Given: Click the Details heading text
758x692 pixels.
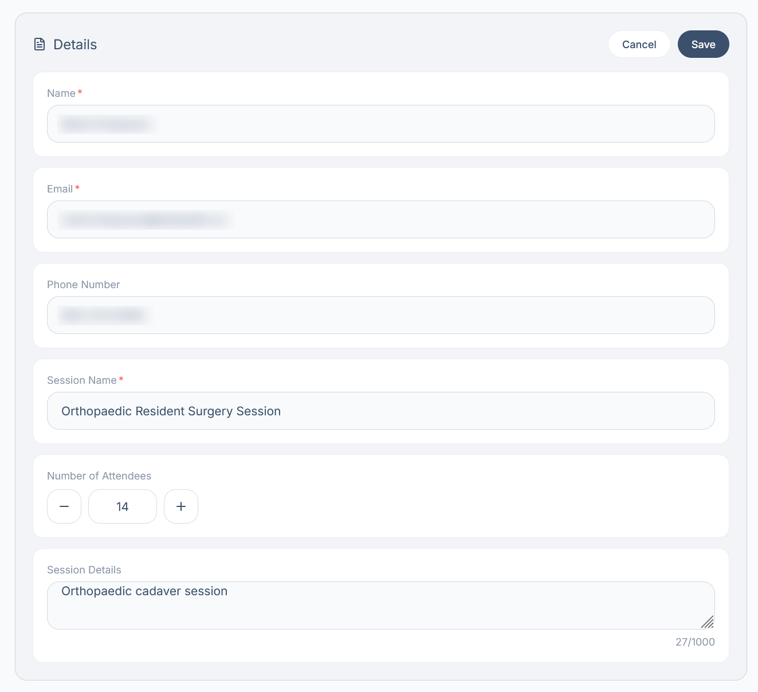Looking at the screenshot, I should click(75, 44).
